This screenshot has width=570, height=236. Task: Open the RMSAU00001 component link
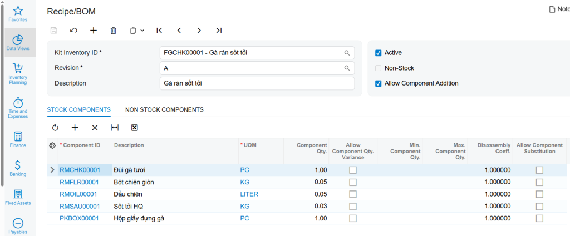80,206
